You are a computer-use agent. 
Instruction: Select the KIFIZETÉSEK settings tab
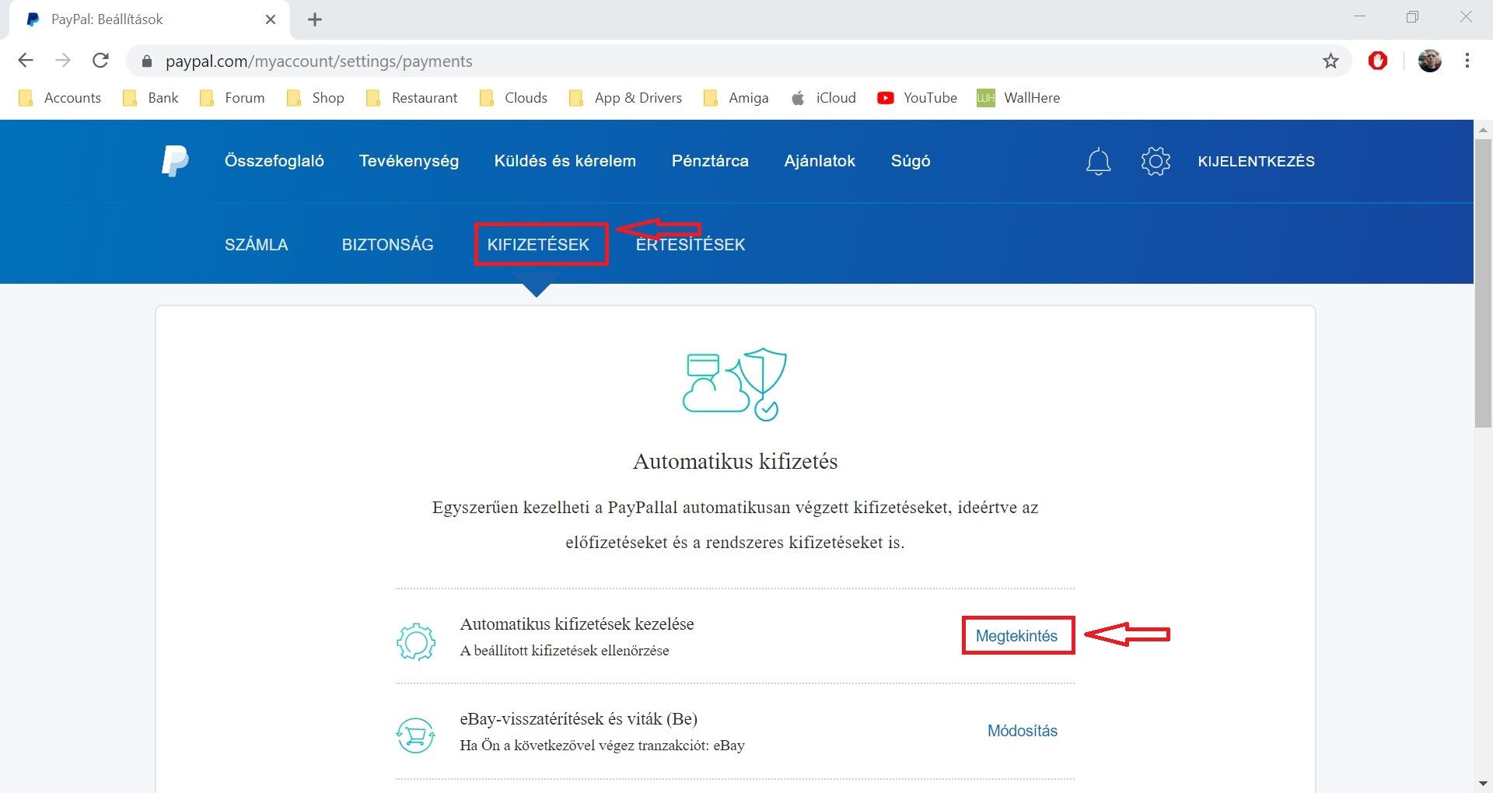[x=539, y=245]
